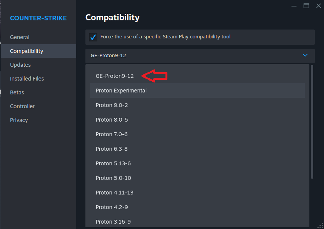This screenshot has height=229, width=324.
Task: Switch to the Updates section
Action: pyautogui.click(x=20, y=65)
